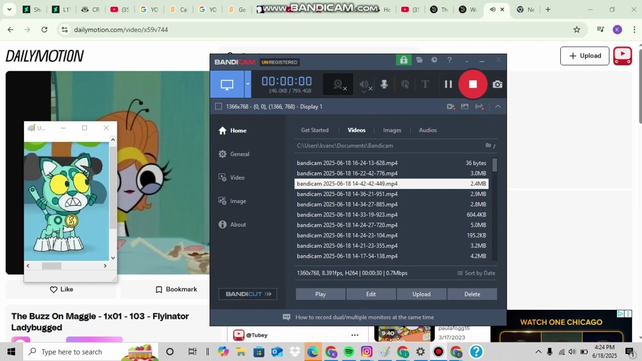Select bandicam 2025-06-18 14-21-23-355.mp4
This screenshot has width=642, height=361.
click(x=391, y=246)
